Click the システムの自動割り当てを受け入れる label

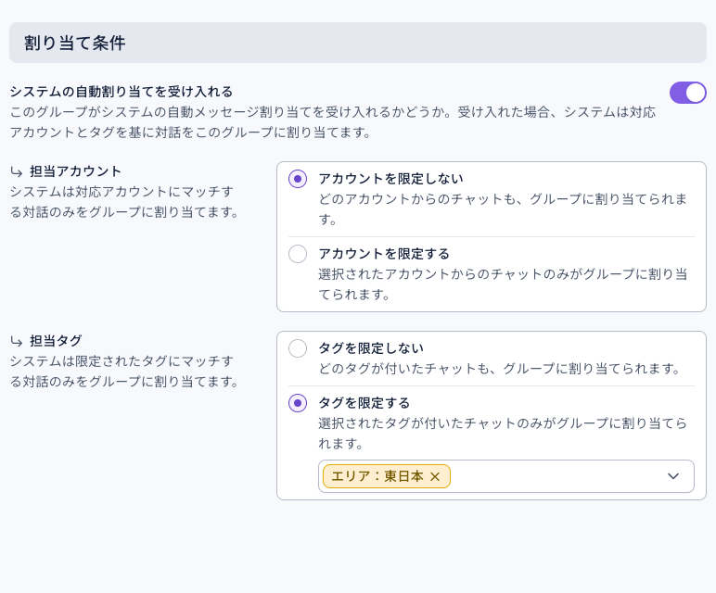(121, 92)
